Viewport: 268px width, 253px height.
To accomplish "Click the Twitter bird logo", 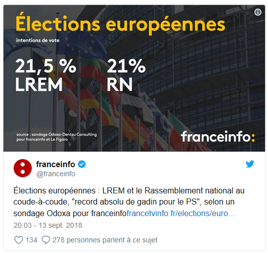I will click(250, 164).
